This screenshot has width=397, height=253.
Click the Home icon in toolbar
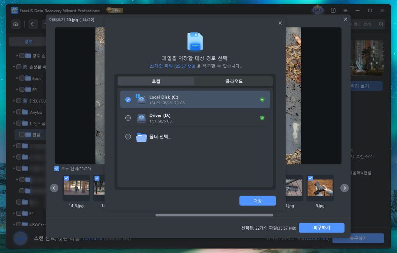coord(16,24)
